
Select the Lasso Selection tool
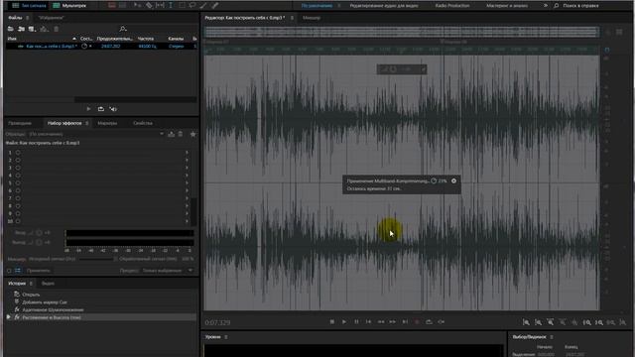192,5
